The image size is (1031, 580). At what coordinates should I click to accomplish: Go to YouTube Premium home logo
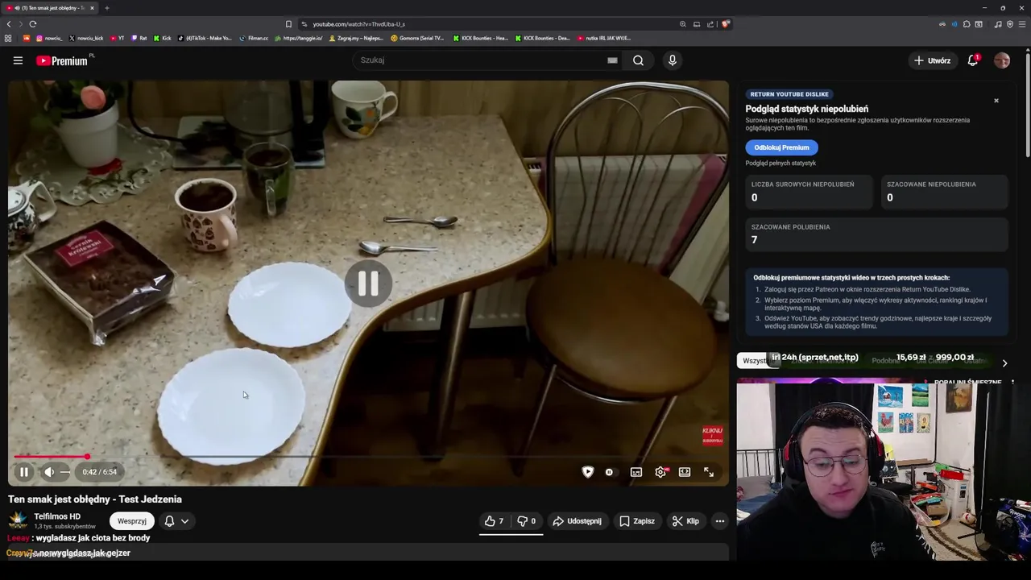(x=64, y=60)
